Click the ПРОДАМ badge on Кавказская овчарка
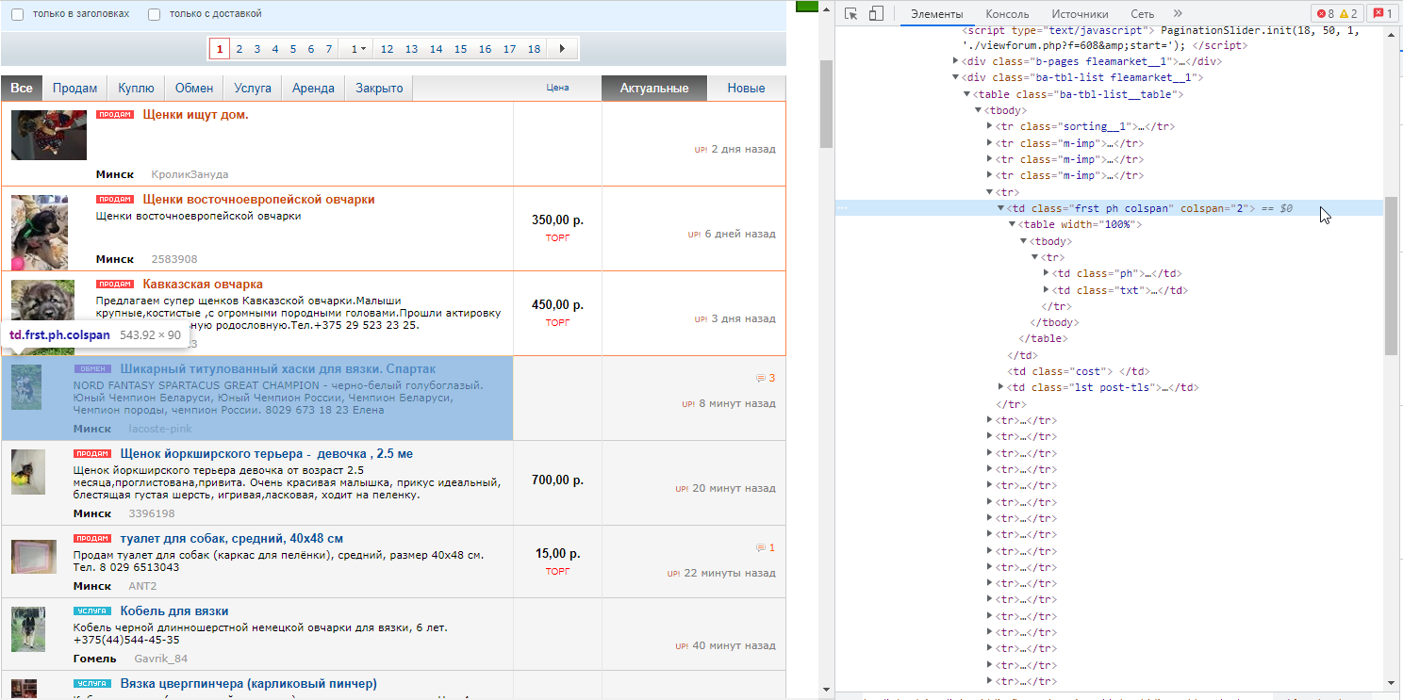The width and height of the screenshot is (1403, 700). pyautogui.click(x=115, y=284)
